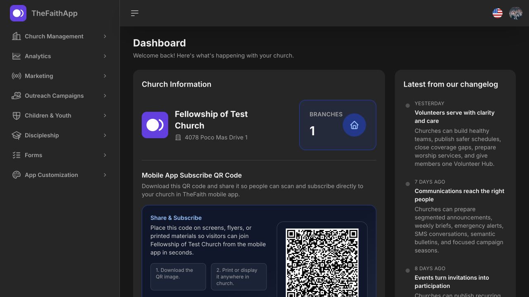Click the '8 DAYS AGO' changelog date label
The image size is (529, 297).
[x=430, y=269]
